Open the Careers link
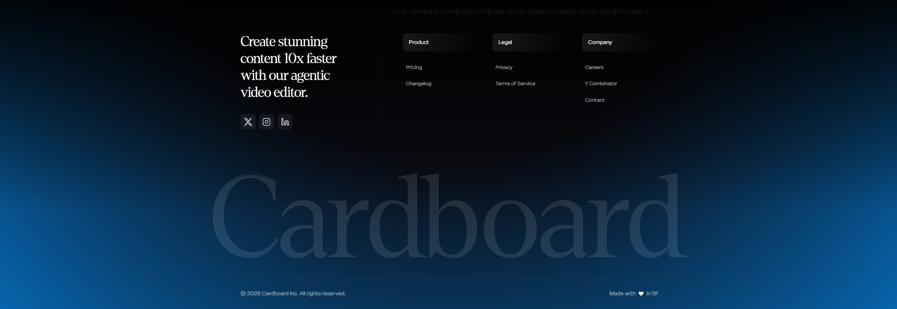 pos(594,67)
